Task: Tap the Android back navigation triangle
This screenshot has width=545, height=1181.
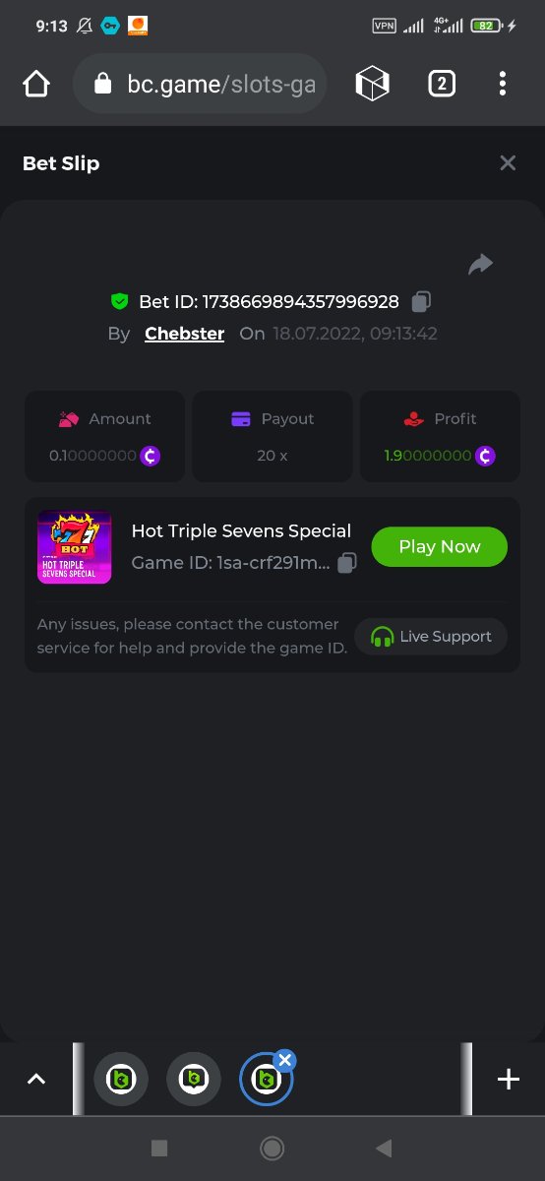Action: 384,1148
